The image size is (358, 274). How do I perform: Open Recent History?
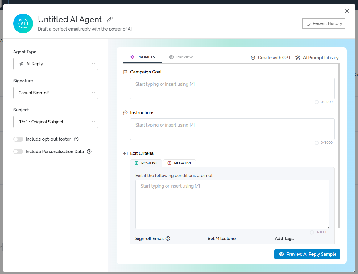coord(323,23)
